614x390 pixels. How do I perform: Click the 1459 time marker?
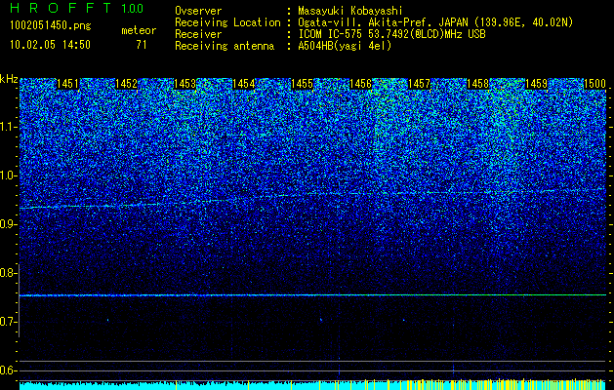point(536,84)
